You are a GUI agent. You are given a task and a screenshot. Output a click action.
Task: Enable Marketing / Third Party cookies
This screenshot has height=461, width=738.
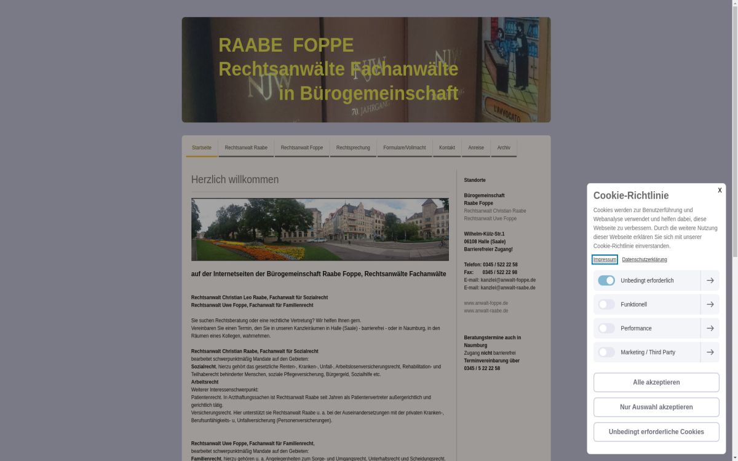[606, 352]
